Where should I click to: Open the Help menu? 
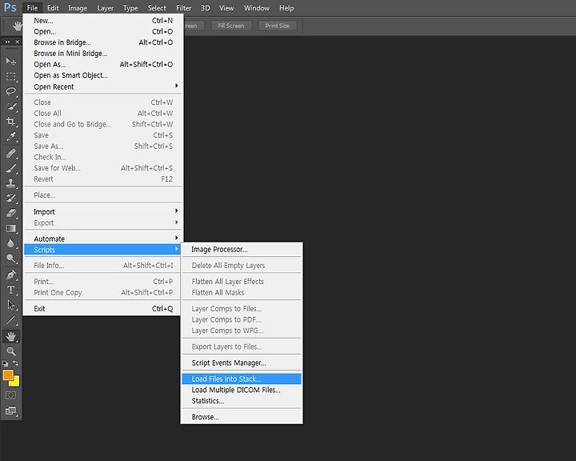point(286,8)
